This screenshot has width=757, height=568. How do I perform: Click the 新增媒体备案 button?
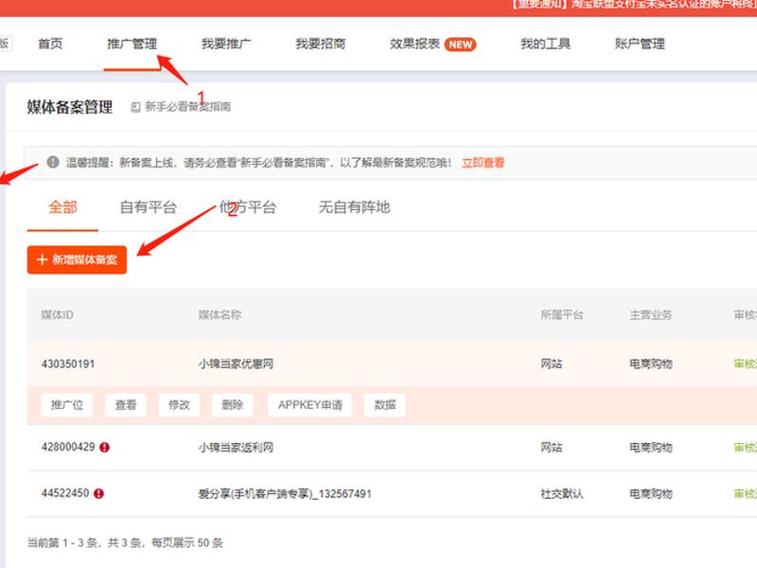click(x=77, y=259)
